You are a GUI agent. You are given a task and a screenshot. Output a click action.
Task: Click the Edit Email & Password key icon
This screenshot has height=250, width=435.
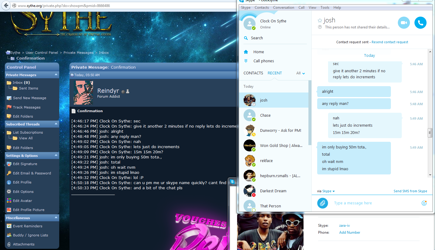point(9,173)
